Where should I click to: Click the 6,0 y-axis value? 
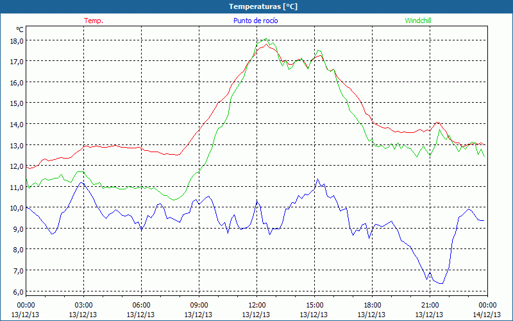pos(18,291)
